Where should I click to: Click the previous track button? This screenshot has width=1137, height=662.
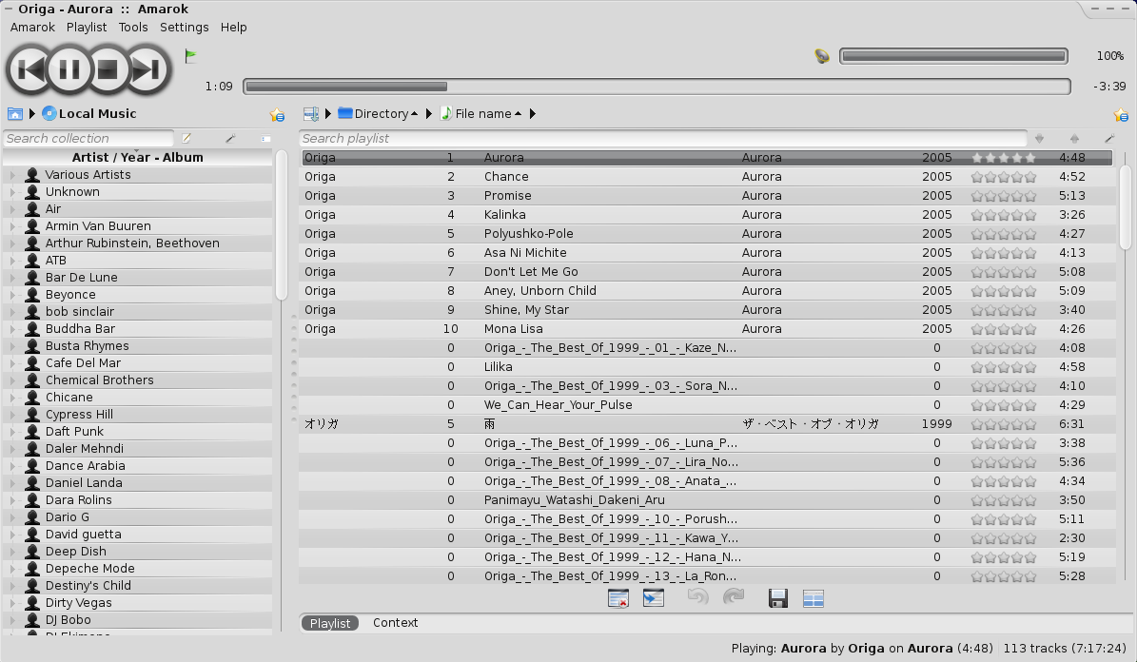pos(29,69)
